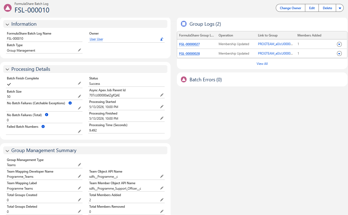348x215 pixels.
Task: Edit Async Apex Job Parent Id pencil
Action: [162, 95]
